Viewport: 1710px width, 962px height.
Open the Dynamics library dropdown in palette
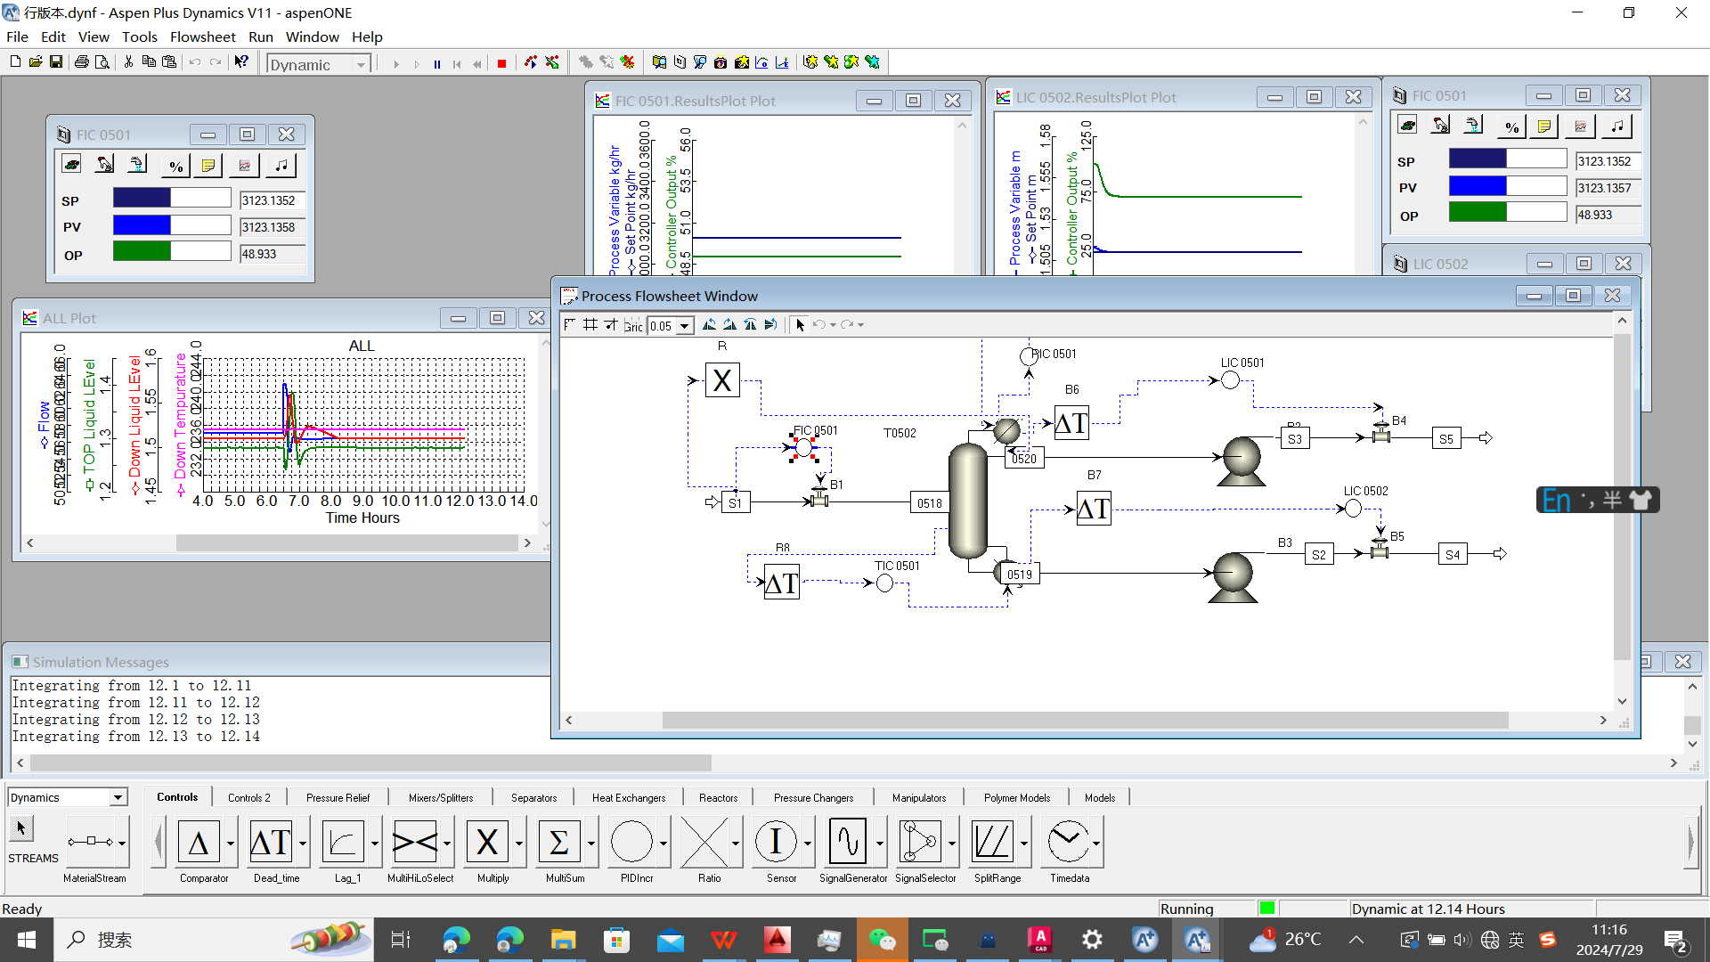click(x=118, y=798)
